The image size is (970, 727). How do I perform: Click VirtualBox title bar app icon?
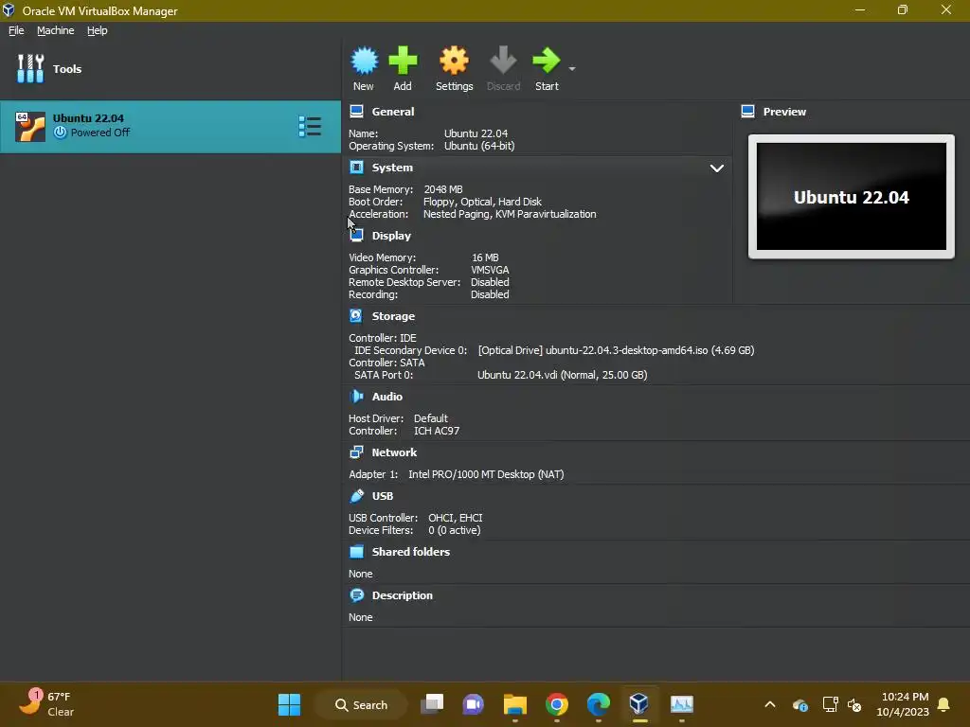pyautogui.click(x=9, y=10)
